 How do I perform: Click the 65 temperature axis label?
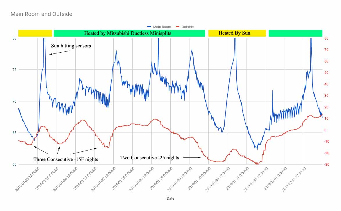click(14, 133)
